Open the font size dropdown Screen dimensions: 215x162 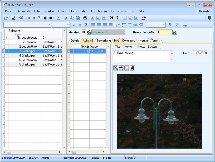pyautogui.click(x=68, y=25)
